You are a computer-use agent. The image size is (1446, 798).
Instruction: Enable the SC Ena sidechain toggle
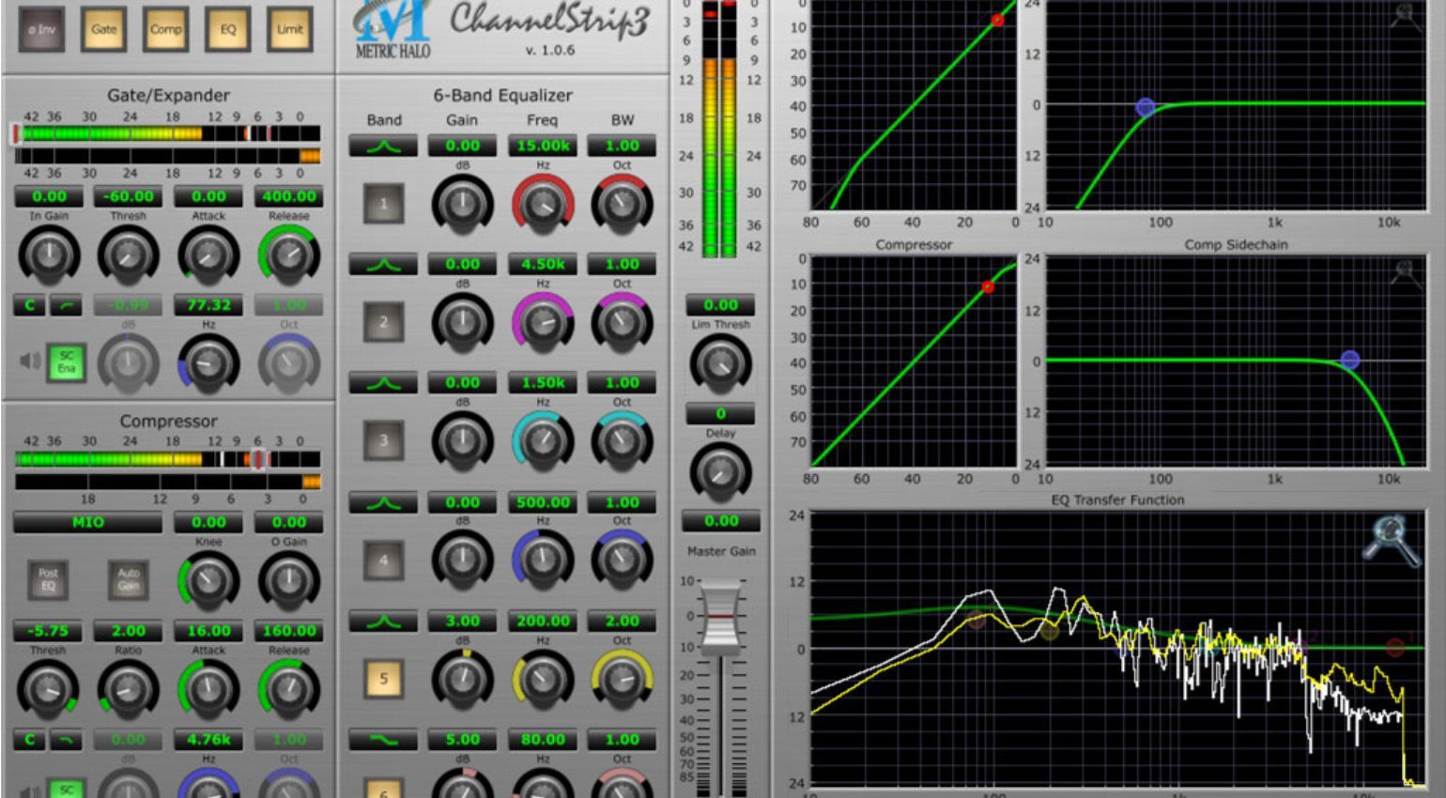click(64, 361)
